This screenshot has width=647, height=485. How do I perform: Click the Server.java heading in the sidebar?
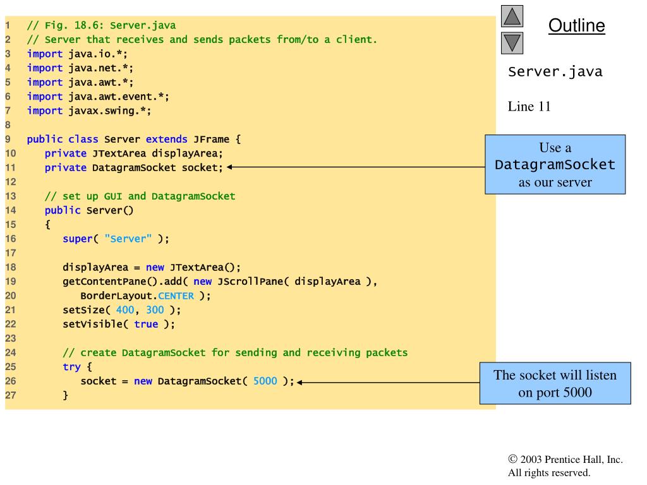[x=555, y=72]
